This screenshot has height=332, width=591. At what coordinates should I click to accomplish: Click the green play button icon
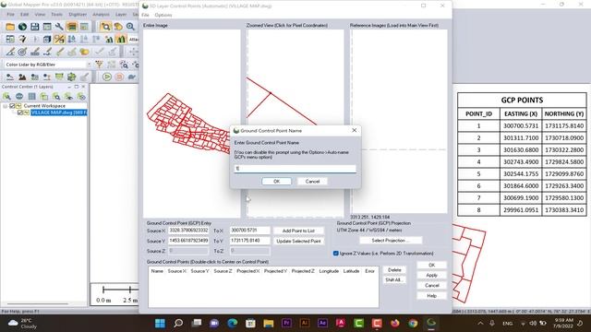[107, 77]
